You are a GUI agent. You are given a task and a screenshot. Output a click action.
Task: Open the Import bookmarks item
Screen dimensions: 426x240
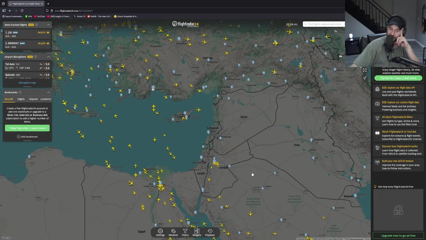tap(13, 16)
